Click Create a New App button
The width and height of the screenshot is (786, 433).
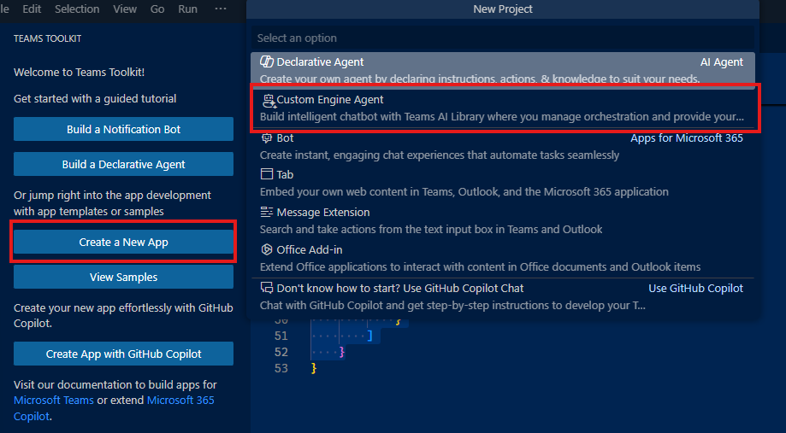123,243
